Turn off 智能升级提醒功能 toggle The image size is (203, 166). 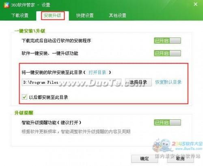167,123
